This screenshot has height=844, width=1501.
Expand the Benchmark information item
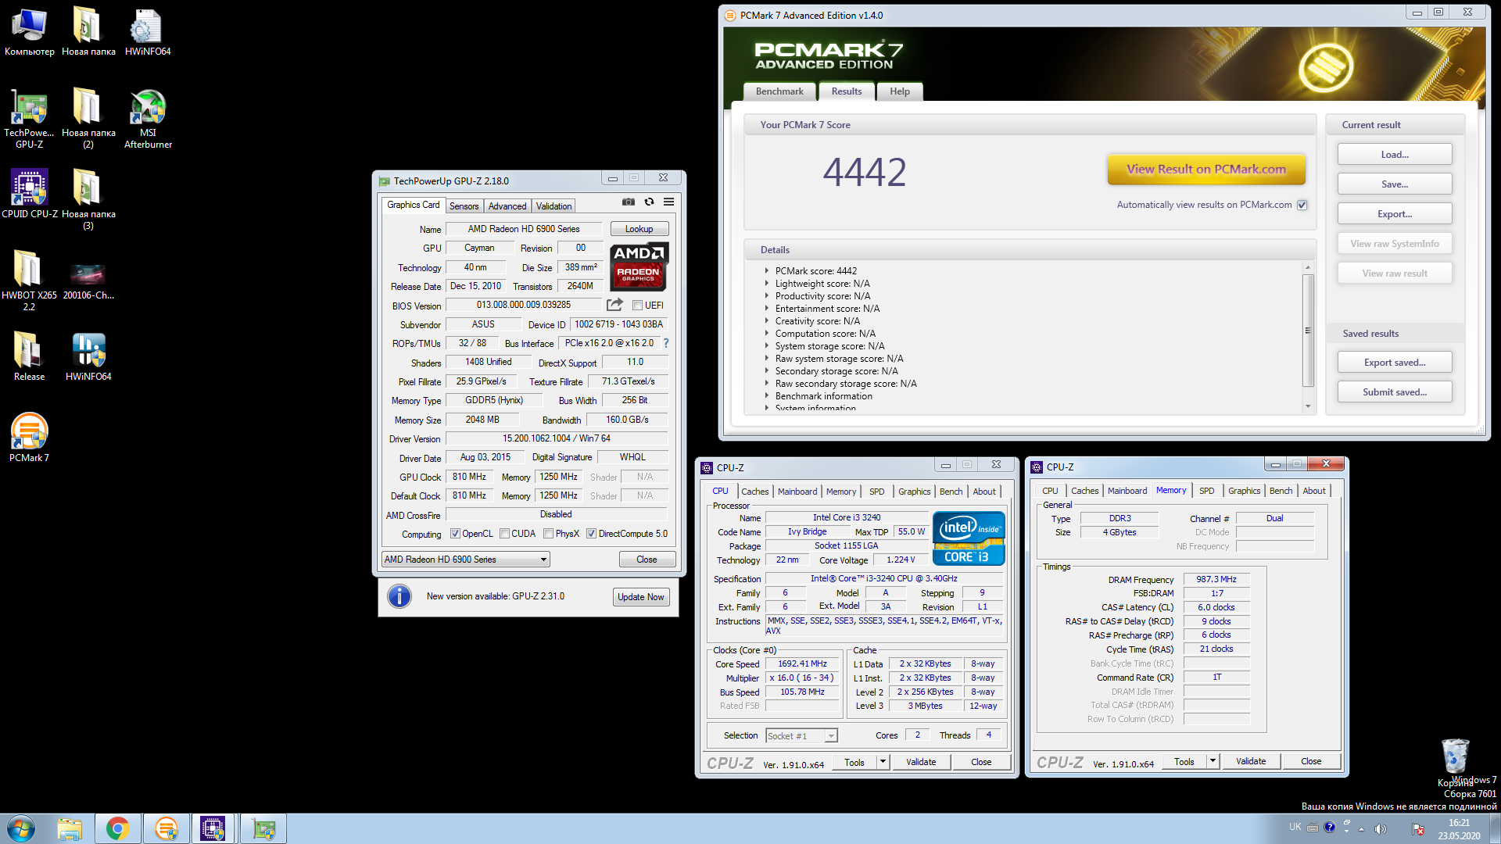pyautogui.click(x=767, y=396)
